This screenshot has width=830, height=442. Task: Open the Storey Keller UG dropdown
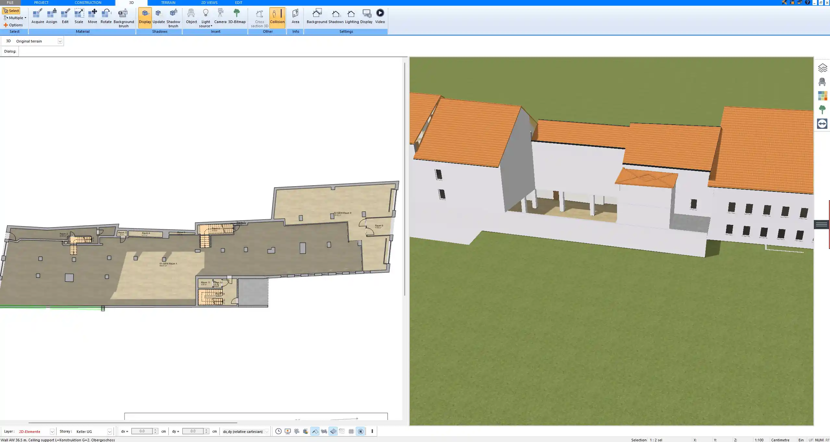pos(110,432)
